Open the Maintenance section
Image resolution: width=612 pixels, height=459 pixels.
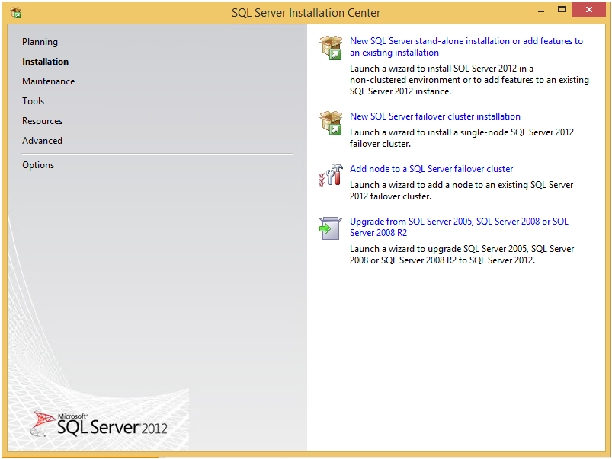tap(48, 81)
